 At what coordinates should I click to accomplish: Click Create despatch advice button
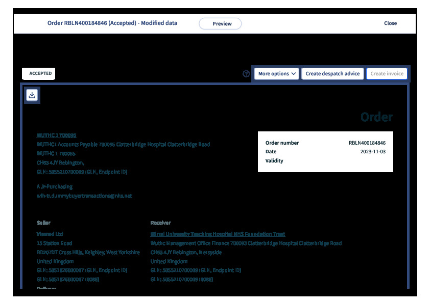tap(332, 74)
